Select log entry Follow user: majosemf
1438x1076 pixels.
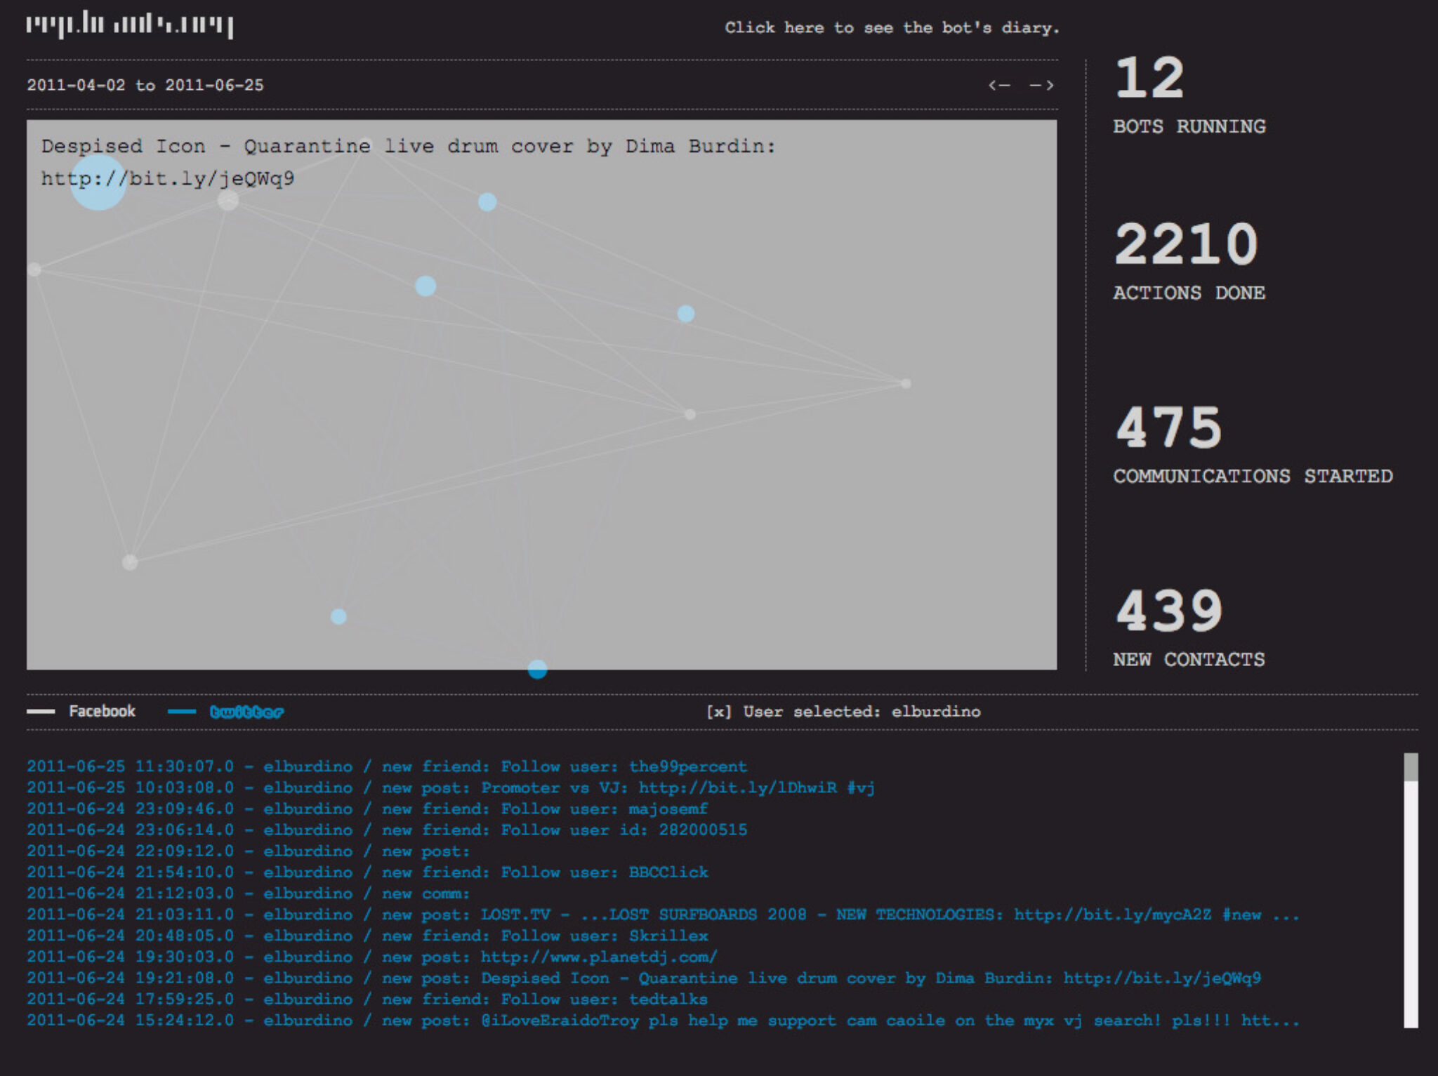367,809
